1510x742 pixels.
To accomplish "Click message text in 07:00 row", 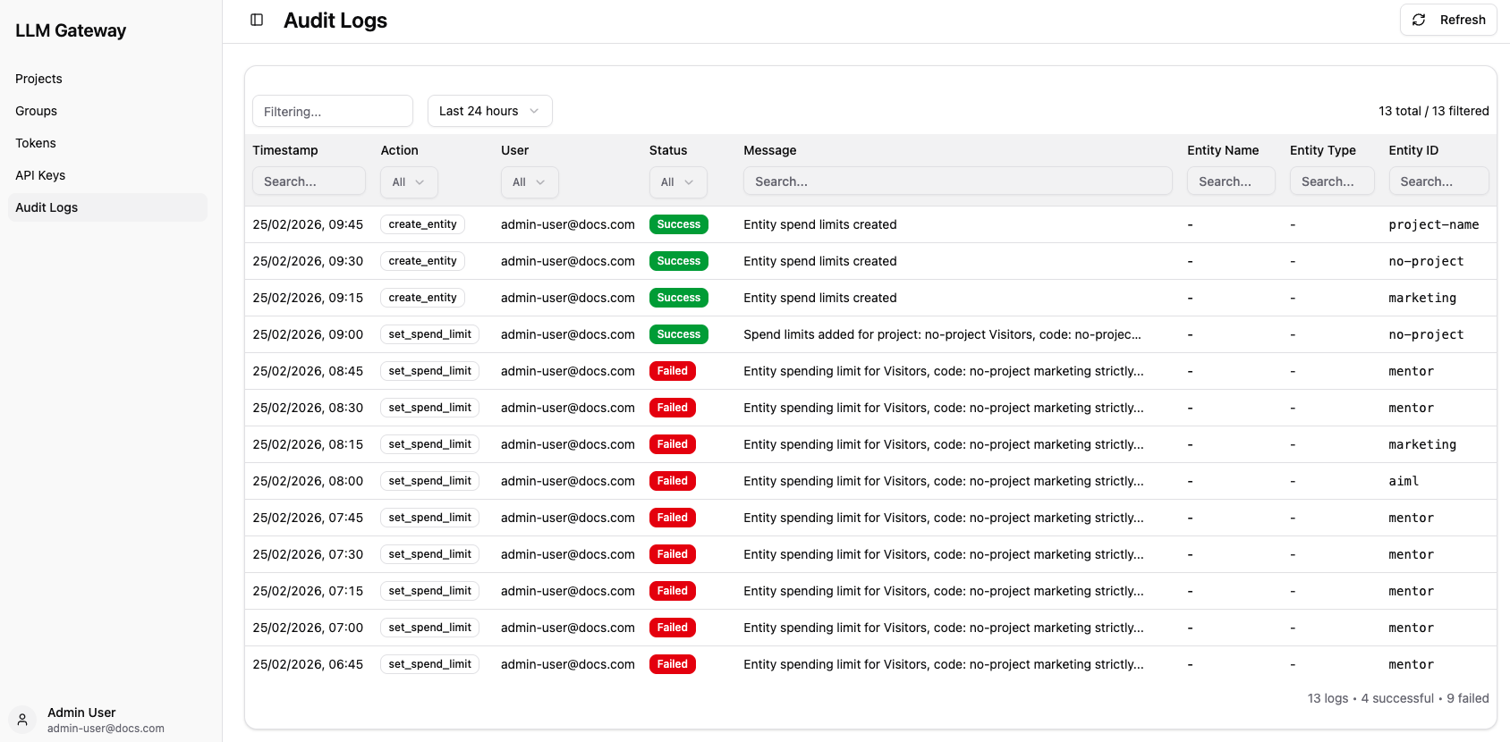I will tap(944, 628).
